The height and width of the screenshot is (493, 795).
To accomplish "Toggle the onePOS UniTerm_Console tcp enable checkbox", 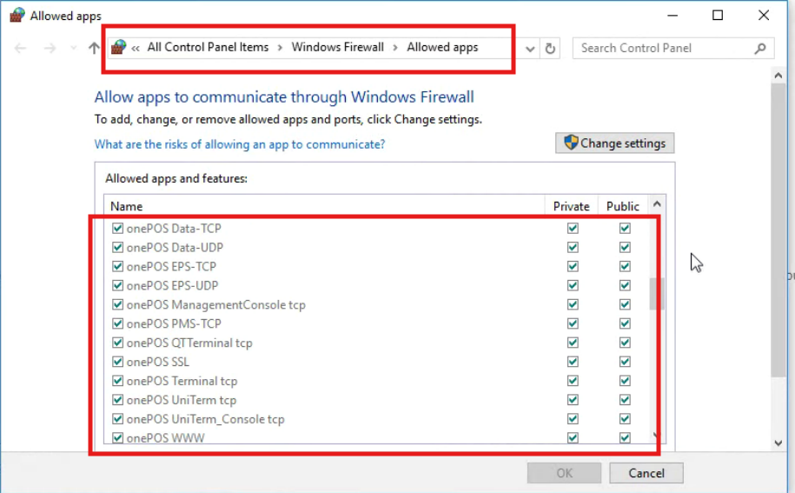I will [117, 419].
